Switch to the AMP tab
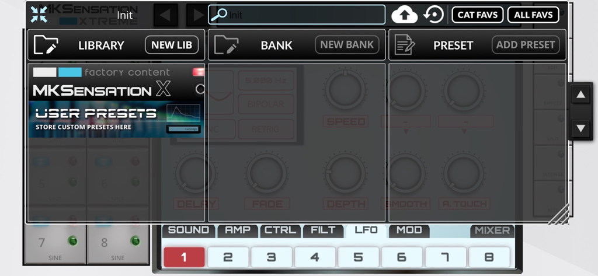Viewport: 598px width, 276px height. coord(238,230)
